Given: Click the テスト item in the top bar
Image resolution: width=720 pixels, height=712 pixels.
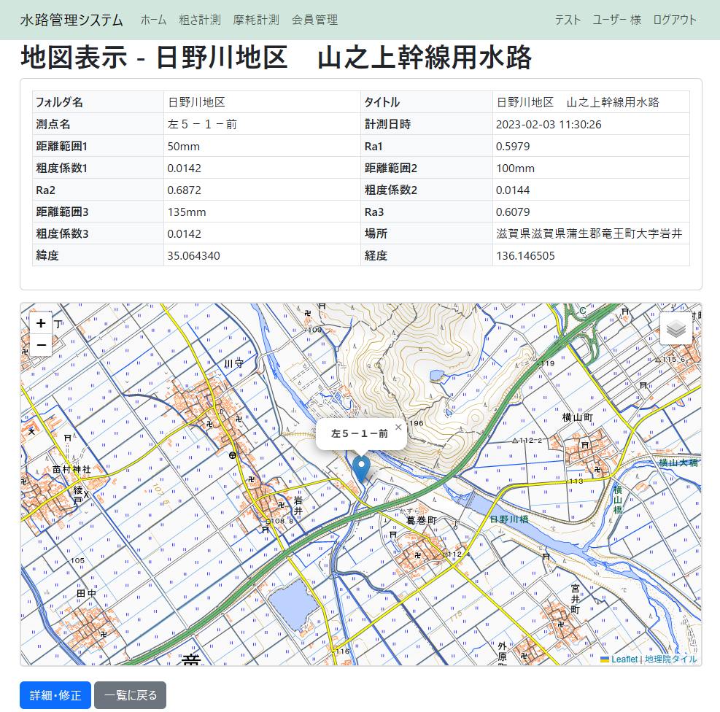Looking at the screenshot, I should (569, 20).
